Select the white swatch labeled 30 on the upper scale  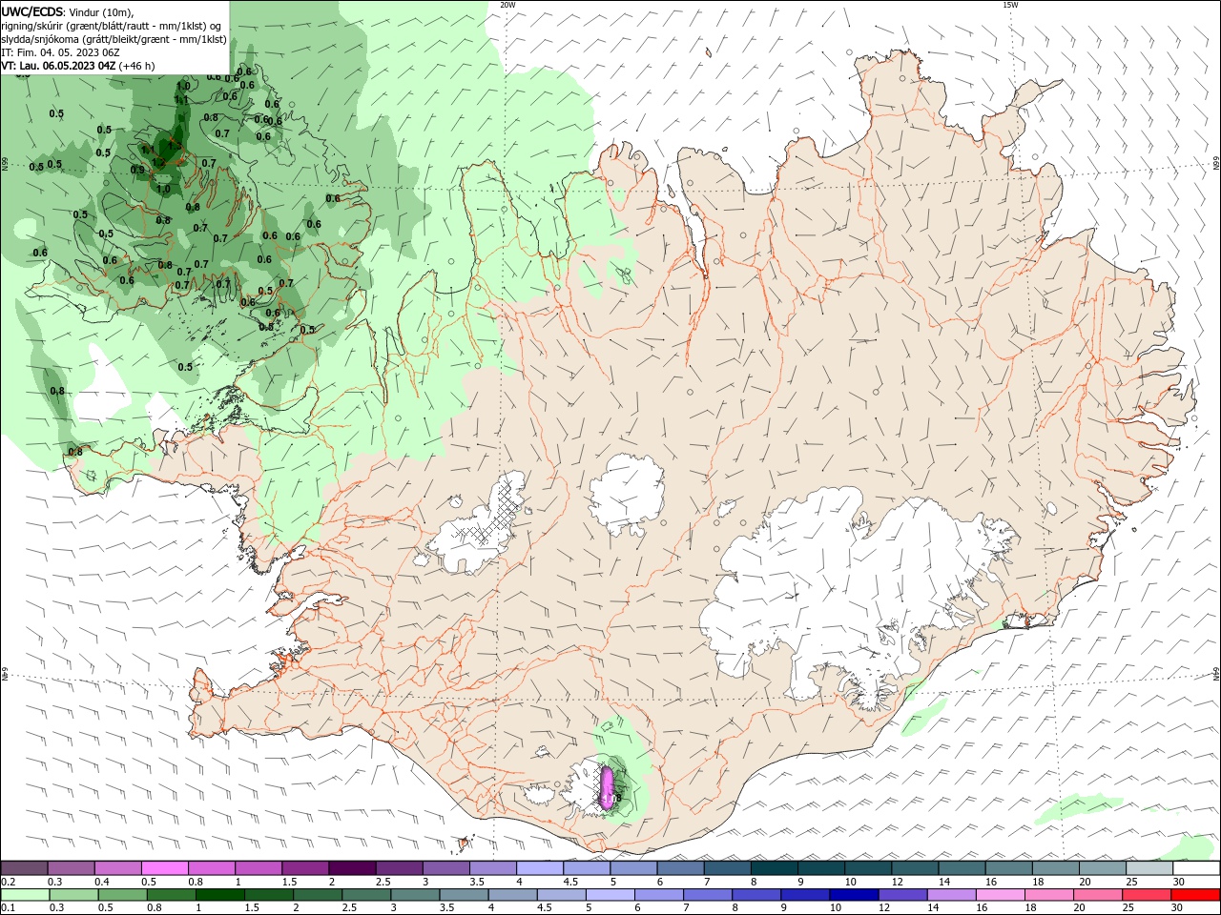pyautogui.click(x=1196, y=868)
